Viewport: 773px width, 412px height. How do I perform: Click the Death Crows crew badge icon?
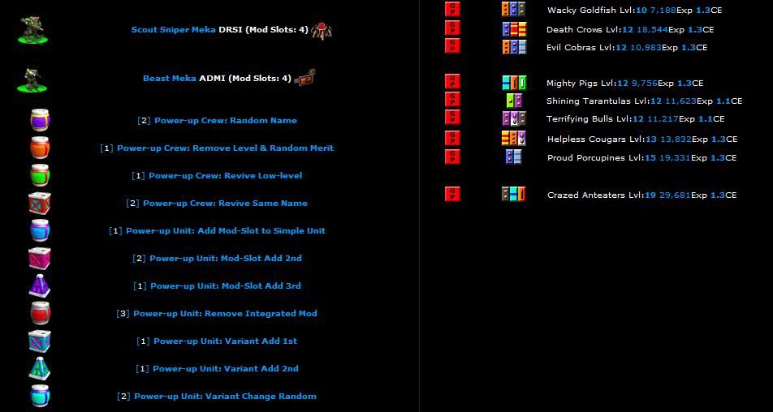point(514,29)
